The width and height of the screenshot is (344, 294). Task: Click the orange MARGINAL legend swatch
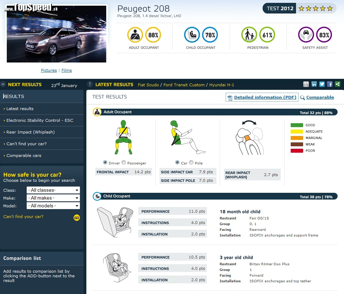tap(297, 138)
